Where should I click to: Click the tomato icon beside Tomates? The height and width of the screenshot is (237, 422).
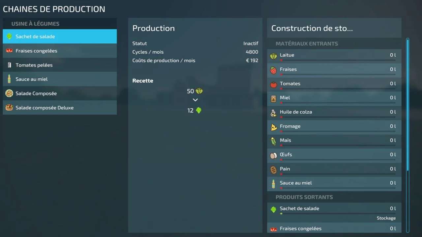[273, 84]
